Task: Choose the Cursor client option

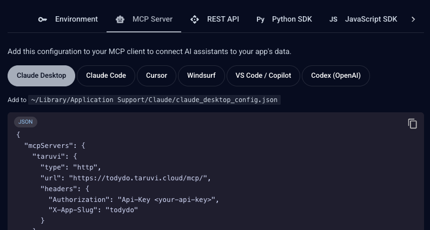Action: (157, 76)
